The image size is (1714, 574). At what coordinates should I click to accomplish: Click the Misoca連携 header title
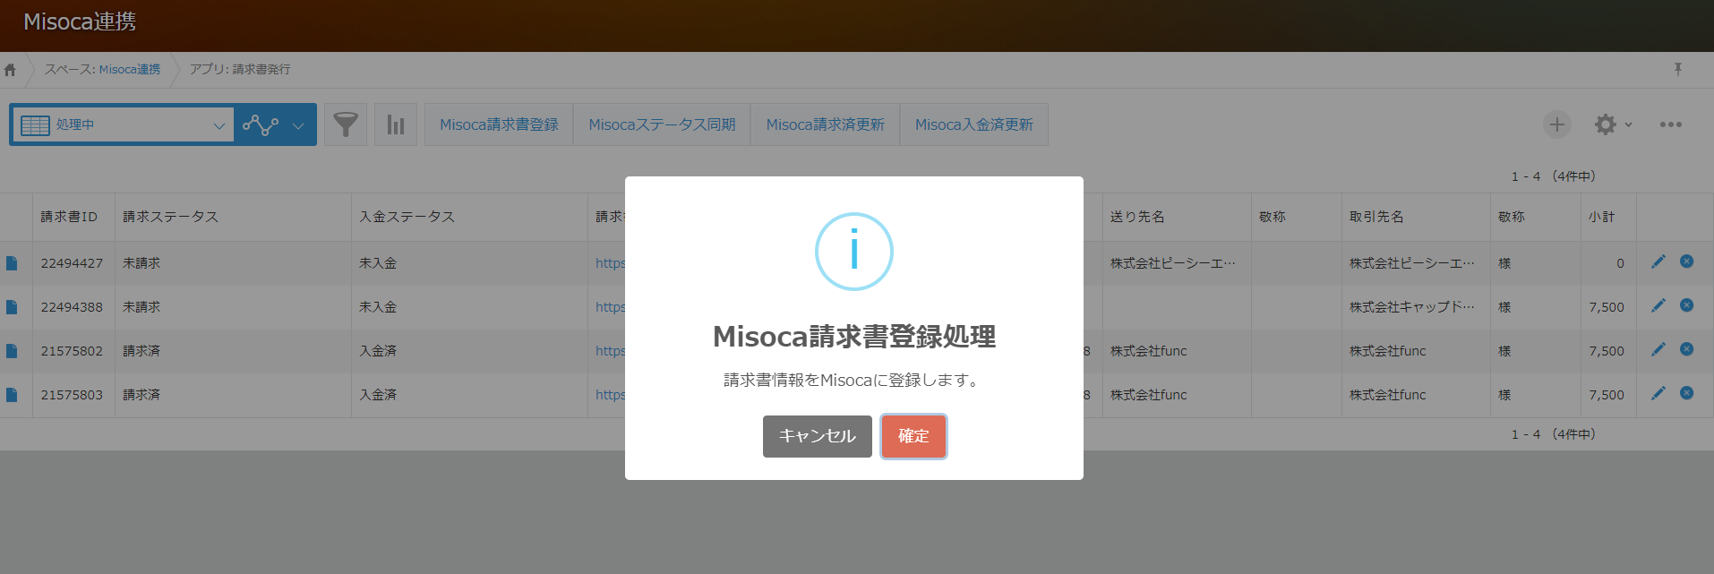pos(80,21)
